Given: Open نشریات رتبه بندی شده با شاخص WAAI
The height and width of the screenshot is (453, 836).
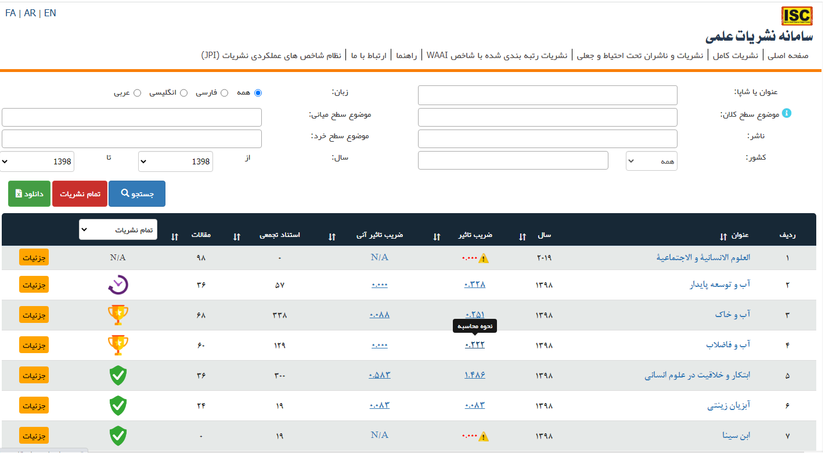Looking at the screenshot, I should pyautogui.click(x=497, y=56).
